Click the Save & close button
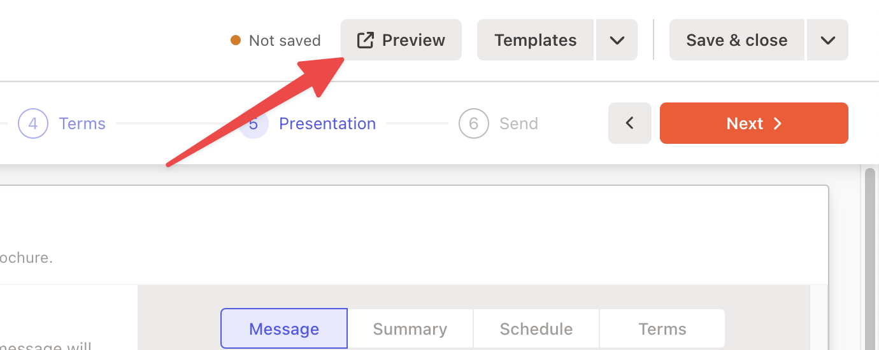 (x=737, y=40)
